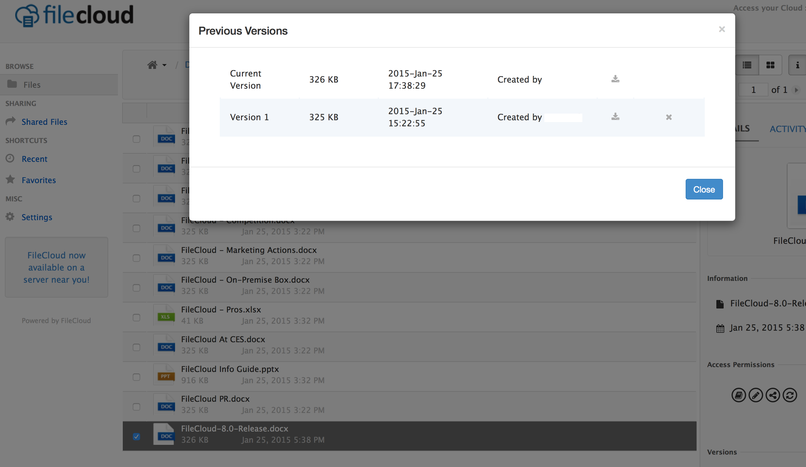Check the FileCloud Info Guide.pptx checkbox
The width and height of the screenshot is (806, 467).
point(136,377)
